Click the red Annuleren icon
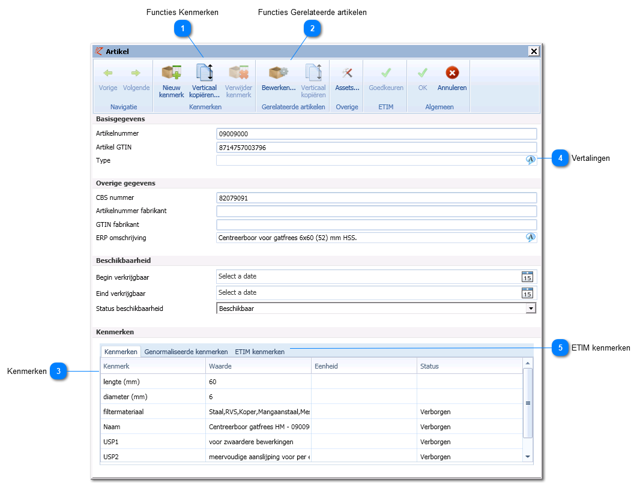640x485 pixels. coord(452,73)
